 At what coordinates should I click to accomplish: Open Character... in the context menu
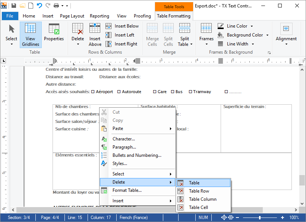[x=138, y=139]
